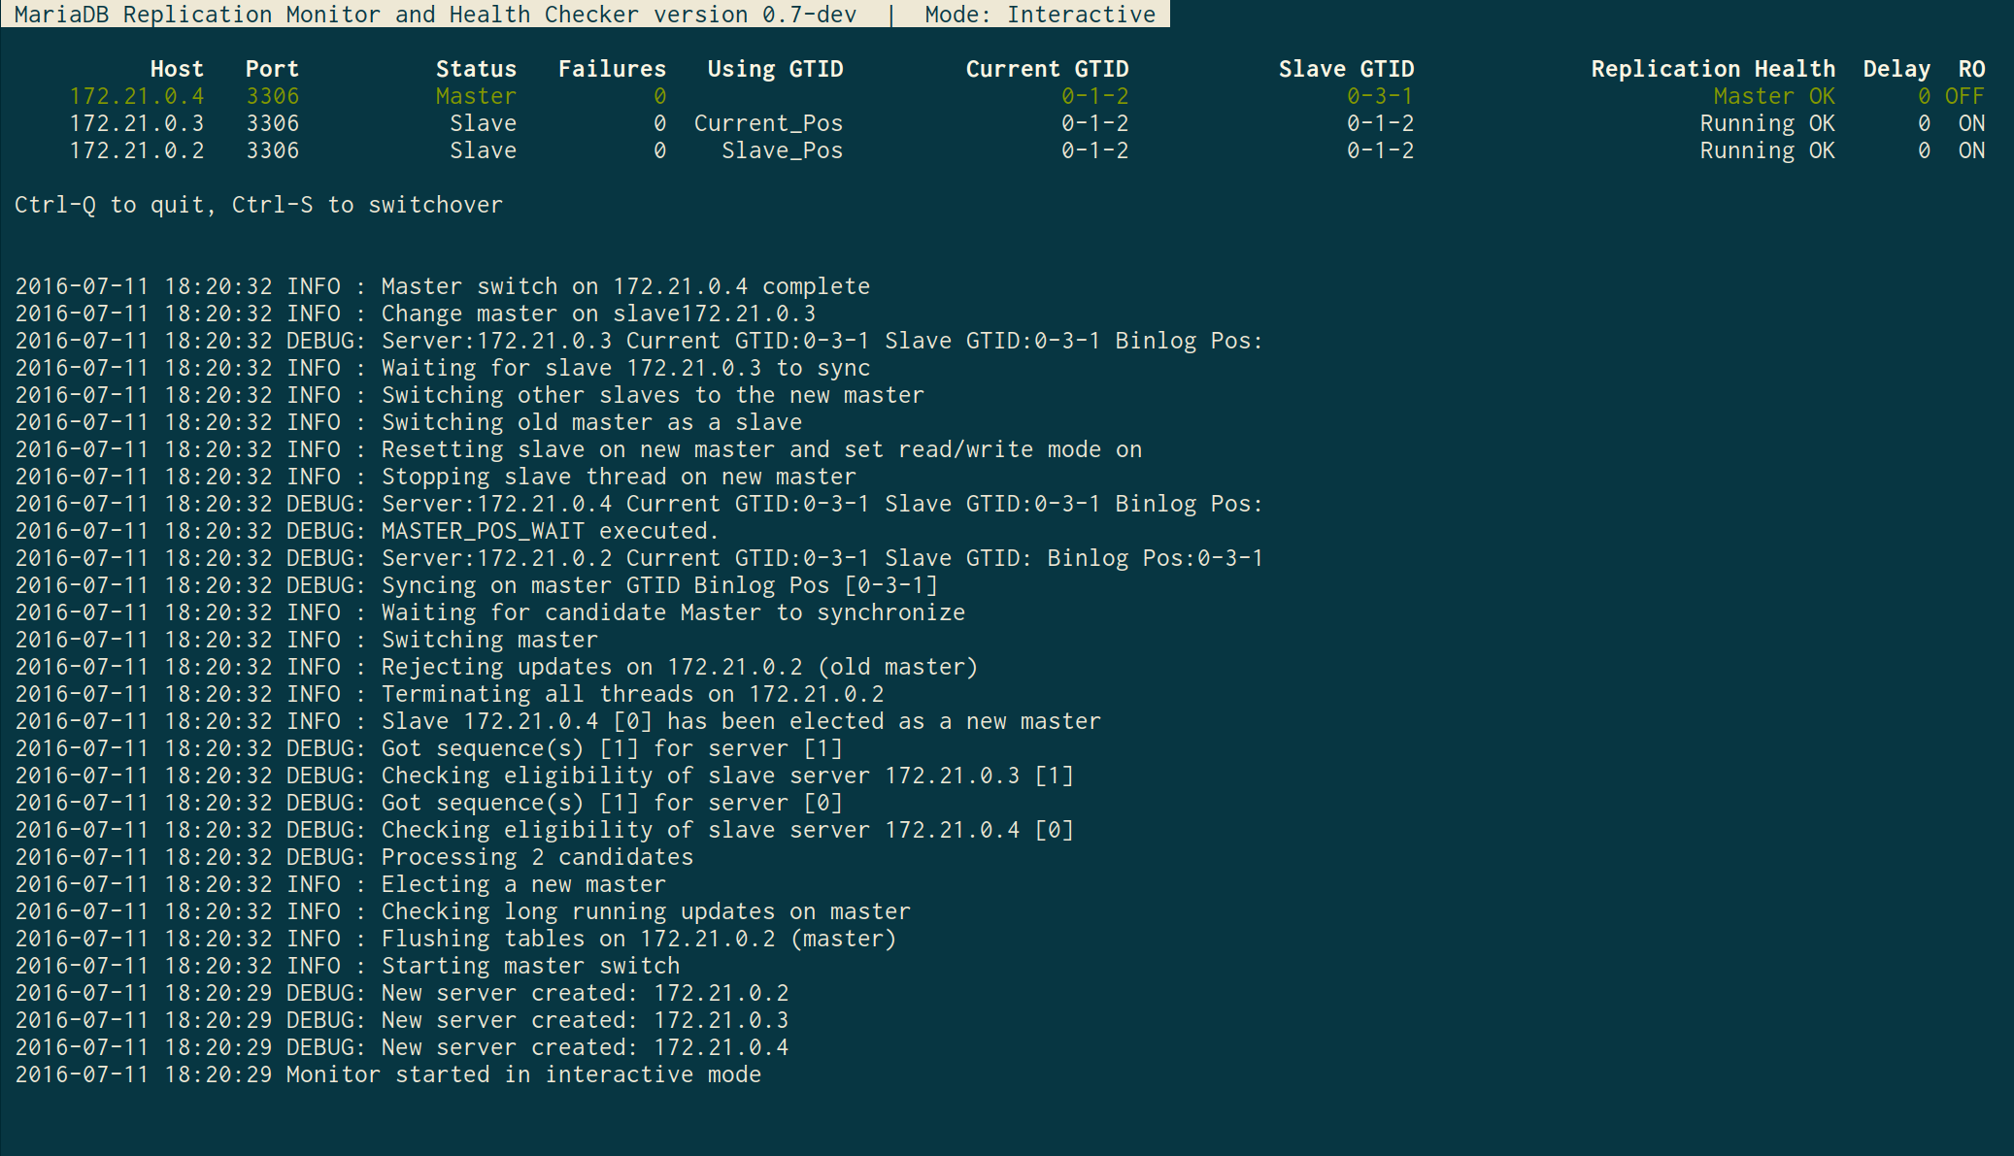This screenshot has width=2014, height=1156.
Task: Click the 'Delay' column header
Action: point(1897,69)
